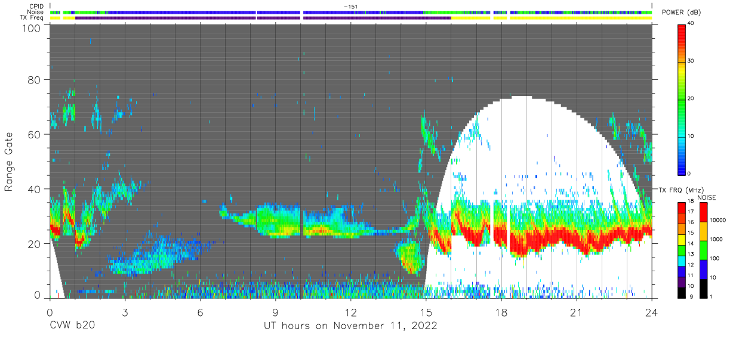
Task: Click the 20 tick on Range Gate axis
Action: click(36, 244)
